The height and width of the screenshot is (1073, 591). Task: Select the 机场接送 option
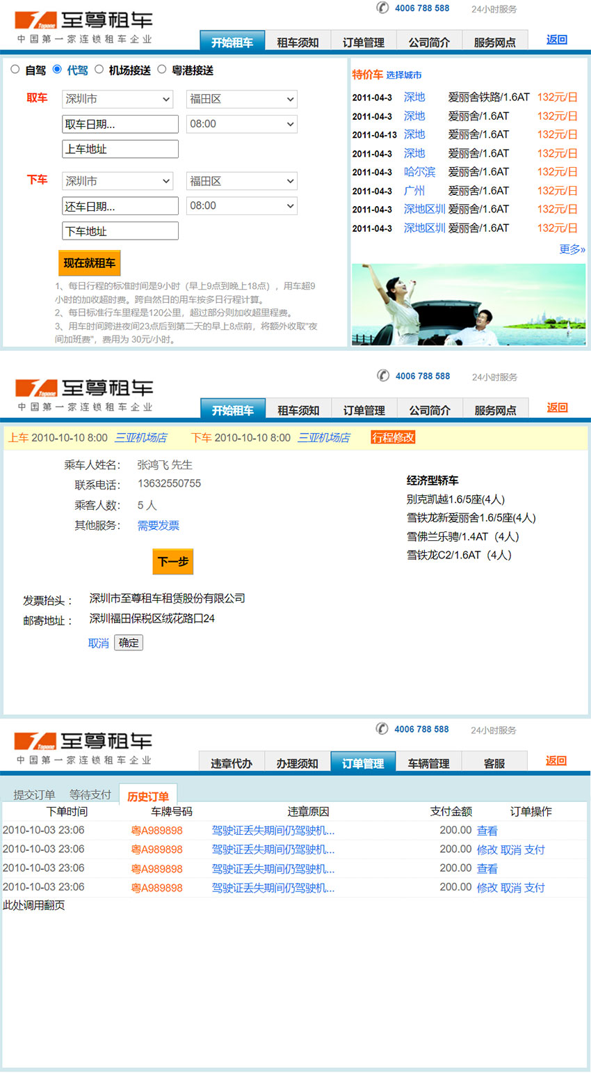pyautogui.click(x=99, y=69)
